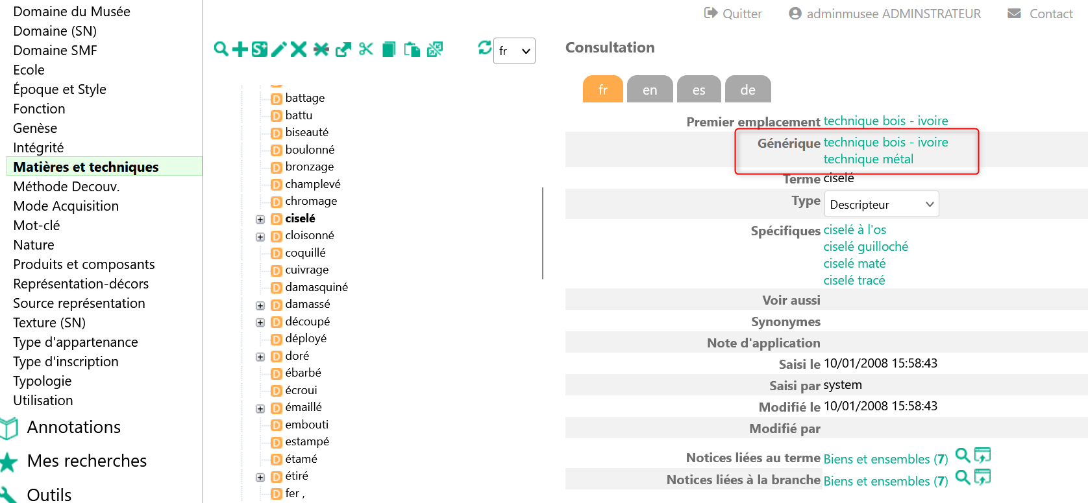Click the D descriptor icon beside battage

pyautogui.click(x=277, y=99)
